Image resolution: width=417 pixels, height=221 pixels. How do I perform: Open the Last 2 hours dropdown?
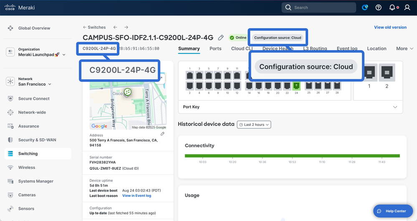[254, 125]
